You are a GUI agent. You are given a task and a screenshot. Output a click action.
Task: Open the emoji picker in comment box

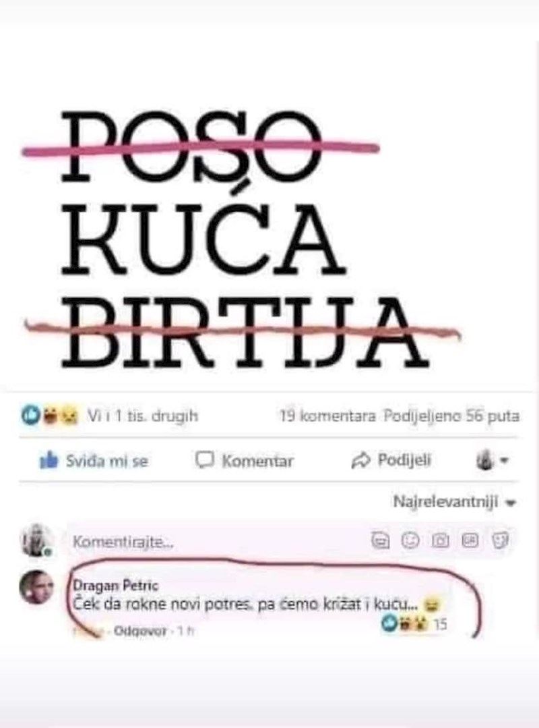pos(410,540)
